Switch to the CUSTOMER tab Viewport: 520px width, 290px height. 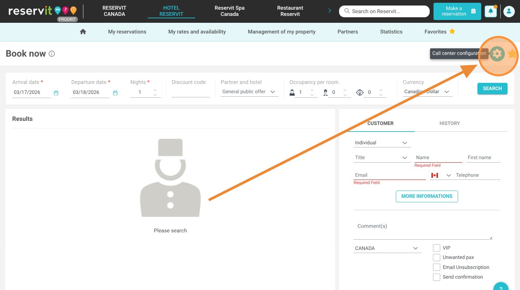pos(381,123)
